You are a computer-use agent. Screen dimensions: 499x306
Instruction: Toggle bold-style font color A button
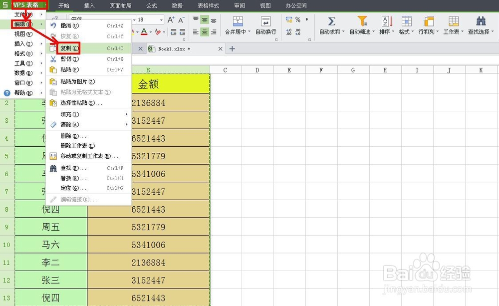(x=144, y=31)
